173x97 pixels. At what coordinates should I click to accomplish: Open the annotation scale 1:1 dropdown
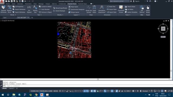(128, 91)
